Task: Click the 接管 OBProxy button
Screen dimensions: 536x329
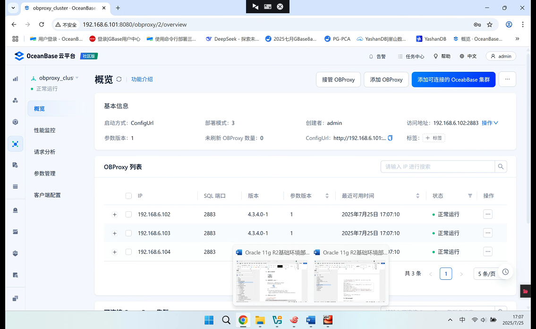Action: 338,80
